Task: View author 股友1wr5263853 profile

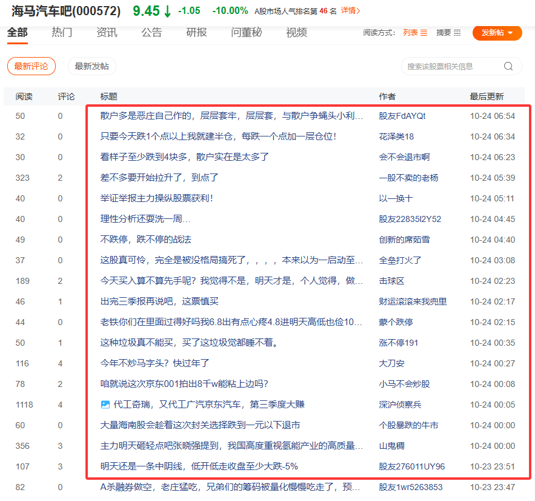Action: click(411, 487)
